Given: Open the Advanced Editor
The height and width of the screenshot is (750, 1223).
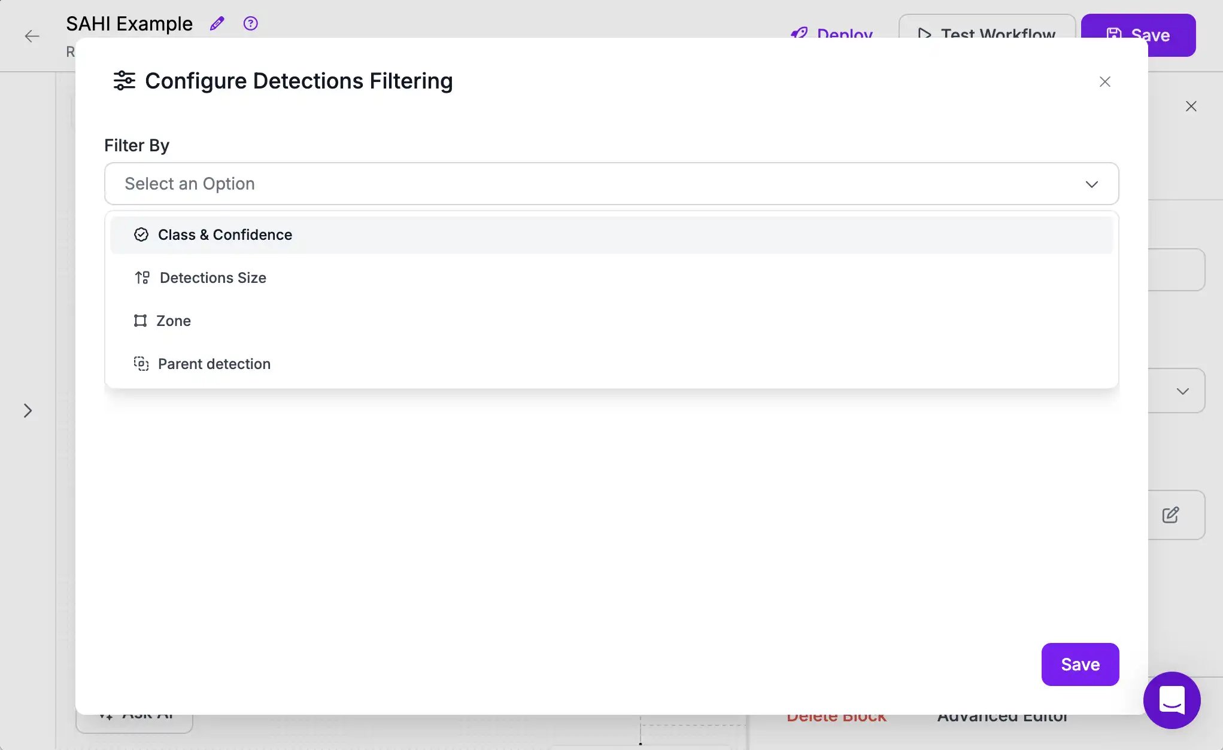Looking at the screenshot, I should pyautogui.click(x=1002, y=718).
